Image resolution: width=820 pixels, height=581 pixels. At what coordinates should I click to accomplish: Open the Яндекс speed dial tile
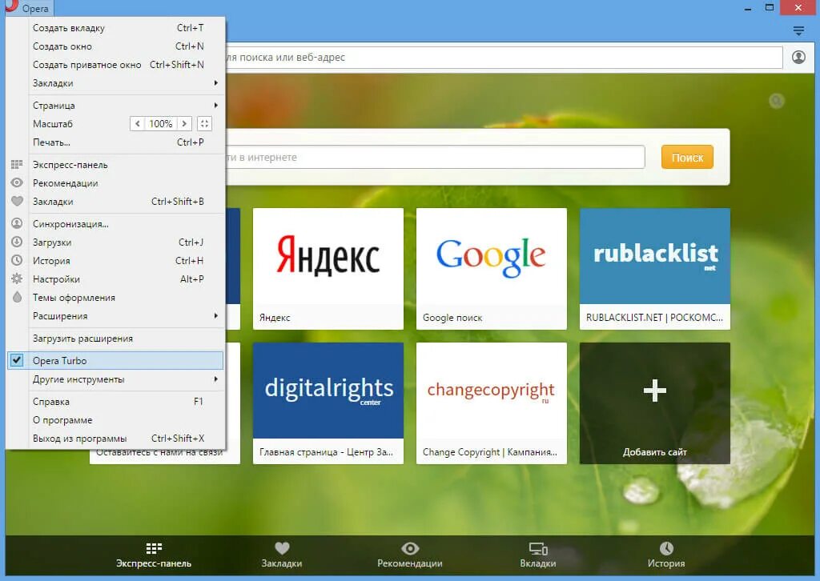click(328, 269)
